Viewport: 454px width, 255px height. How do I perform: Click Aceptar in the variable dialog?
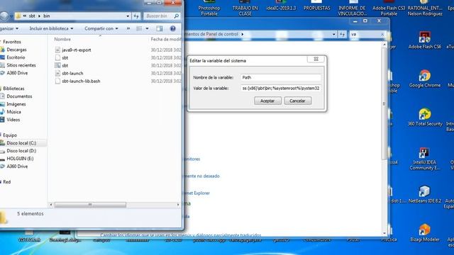(267, 101)
